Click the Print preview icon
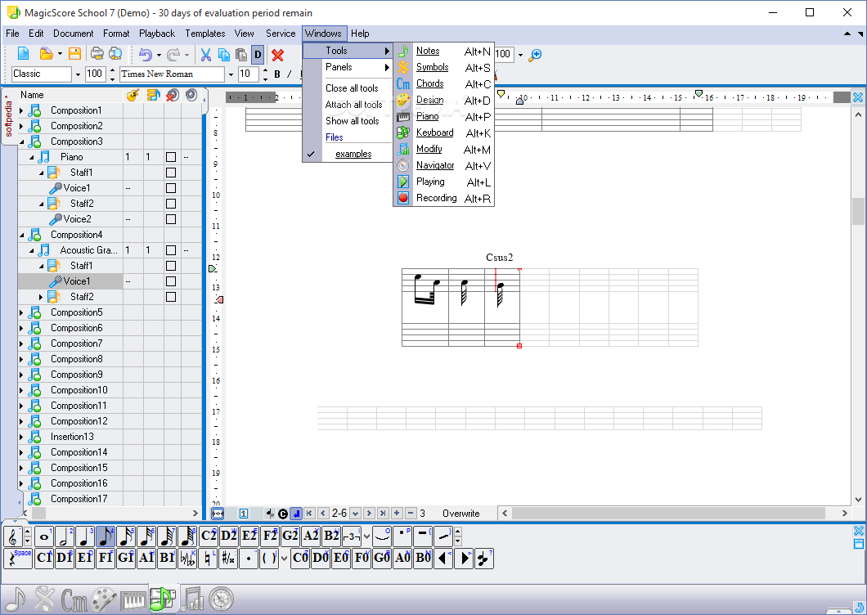Viewport: 867px width, 615px height. pos(115,54)
